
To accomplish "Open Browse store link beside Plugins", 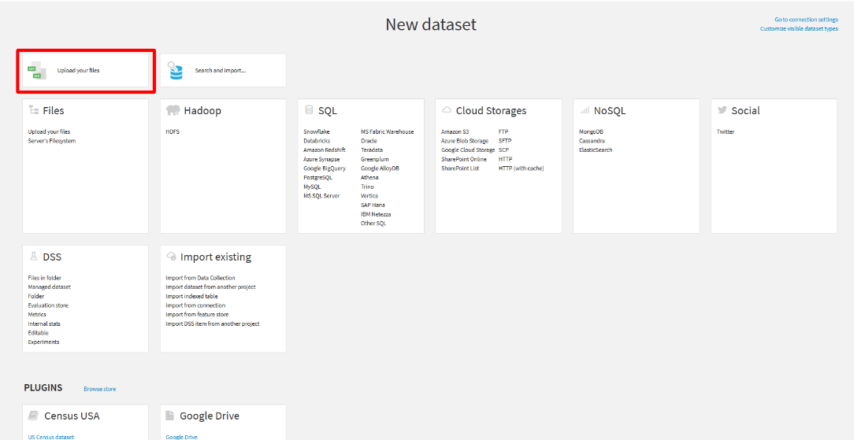I will click(100, 389).
